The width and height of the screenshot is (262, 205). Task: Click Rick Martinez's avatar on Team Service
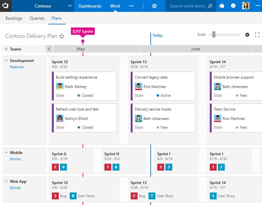coord(218,118)
